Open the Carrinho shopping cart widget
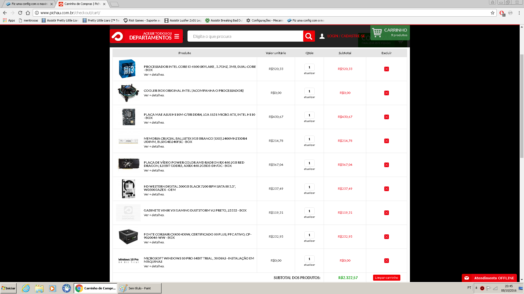Screen dimensions: 524x294 pos(390,32)
